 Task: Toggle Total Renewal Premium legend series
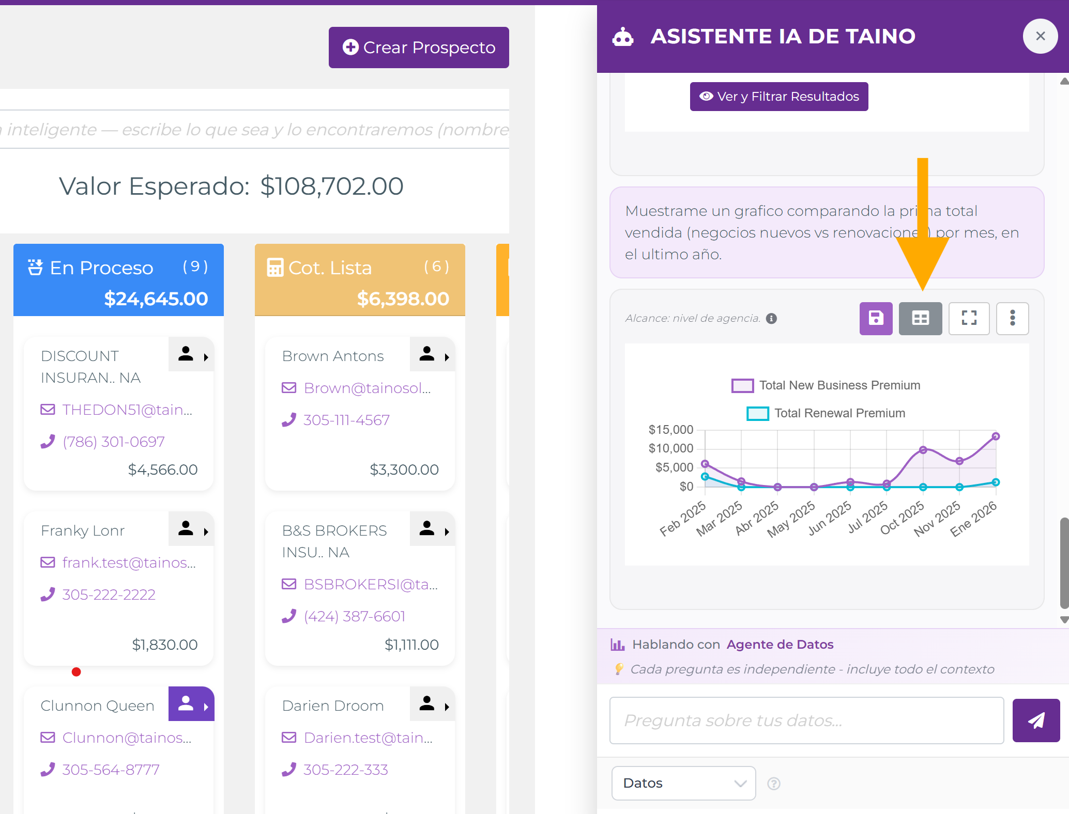click(826, 413)
